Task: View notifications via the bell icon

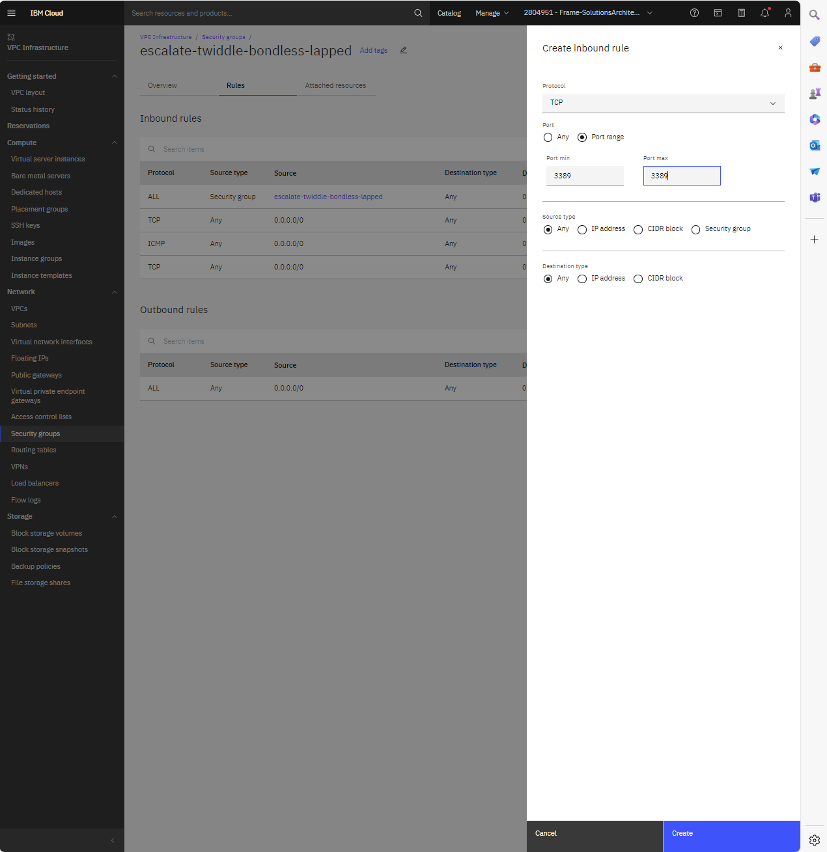Action: tap(764, 12)
